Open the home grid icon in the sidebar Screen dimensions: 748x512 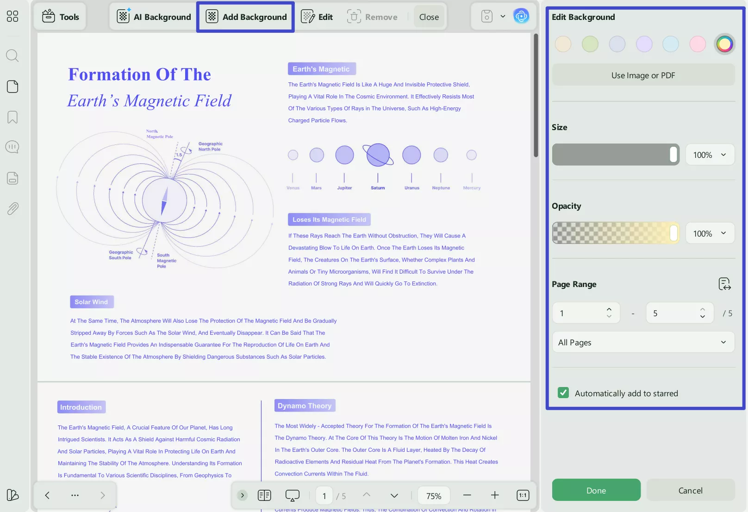pyautogui.click(x=12, y=17)
